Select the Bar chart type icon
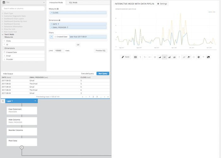Screen dimensions: 221x158 [170, 57]
